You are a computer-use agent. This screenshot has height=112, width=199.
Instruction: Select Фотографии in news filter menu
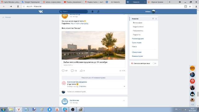[137, 23]
